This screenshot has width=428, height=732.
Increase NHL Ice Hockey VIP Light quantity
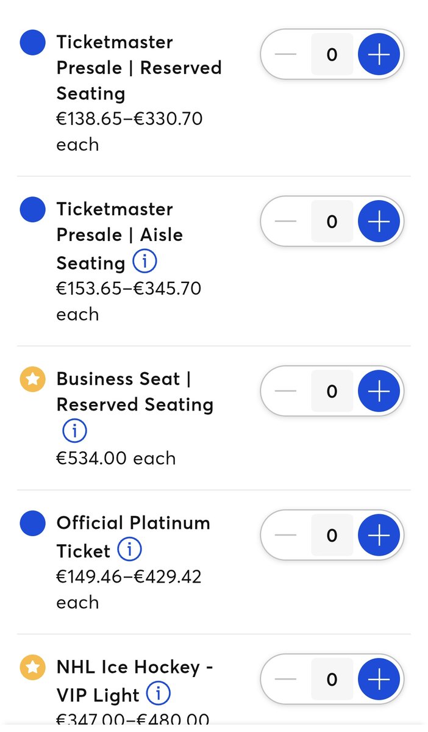tap(379, 679)
